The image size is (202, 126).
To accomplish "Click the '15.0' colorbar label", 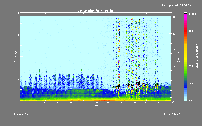I will (191, 48).
